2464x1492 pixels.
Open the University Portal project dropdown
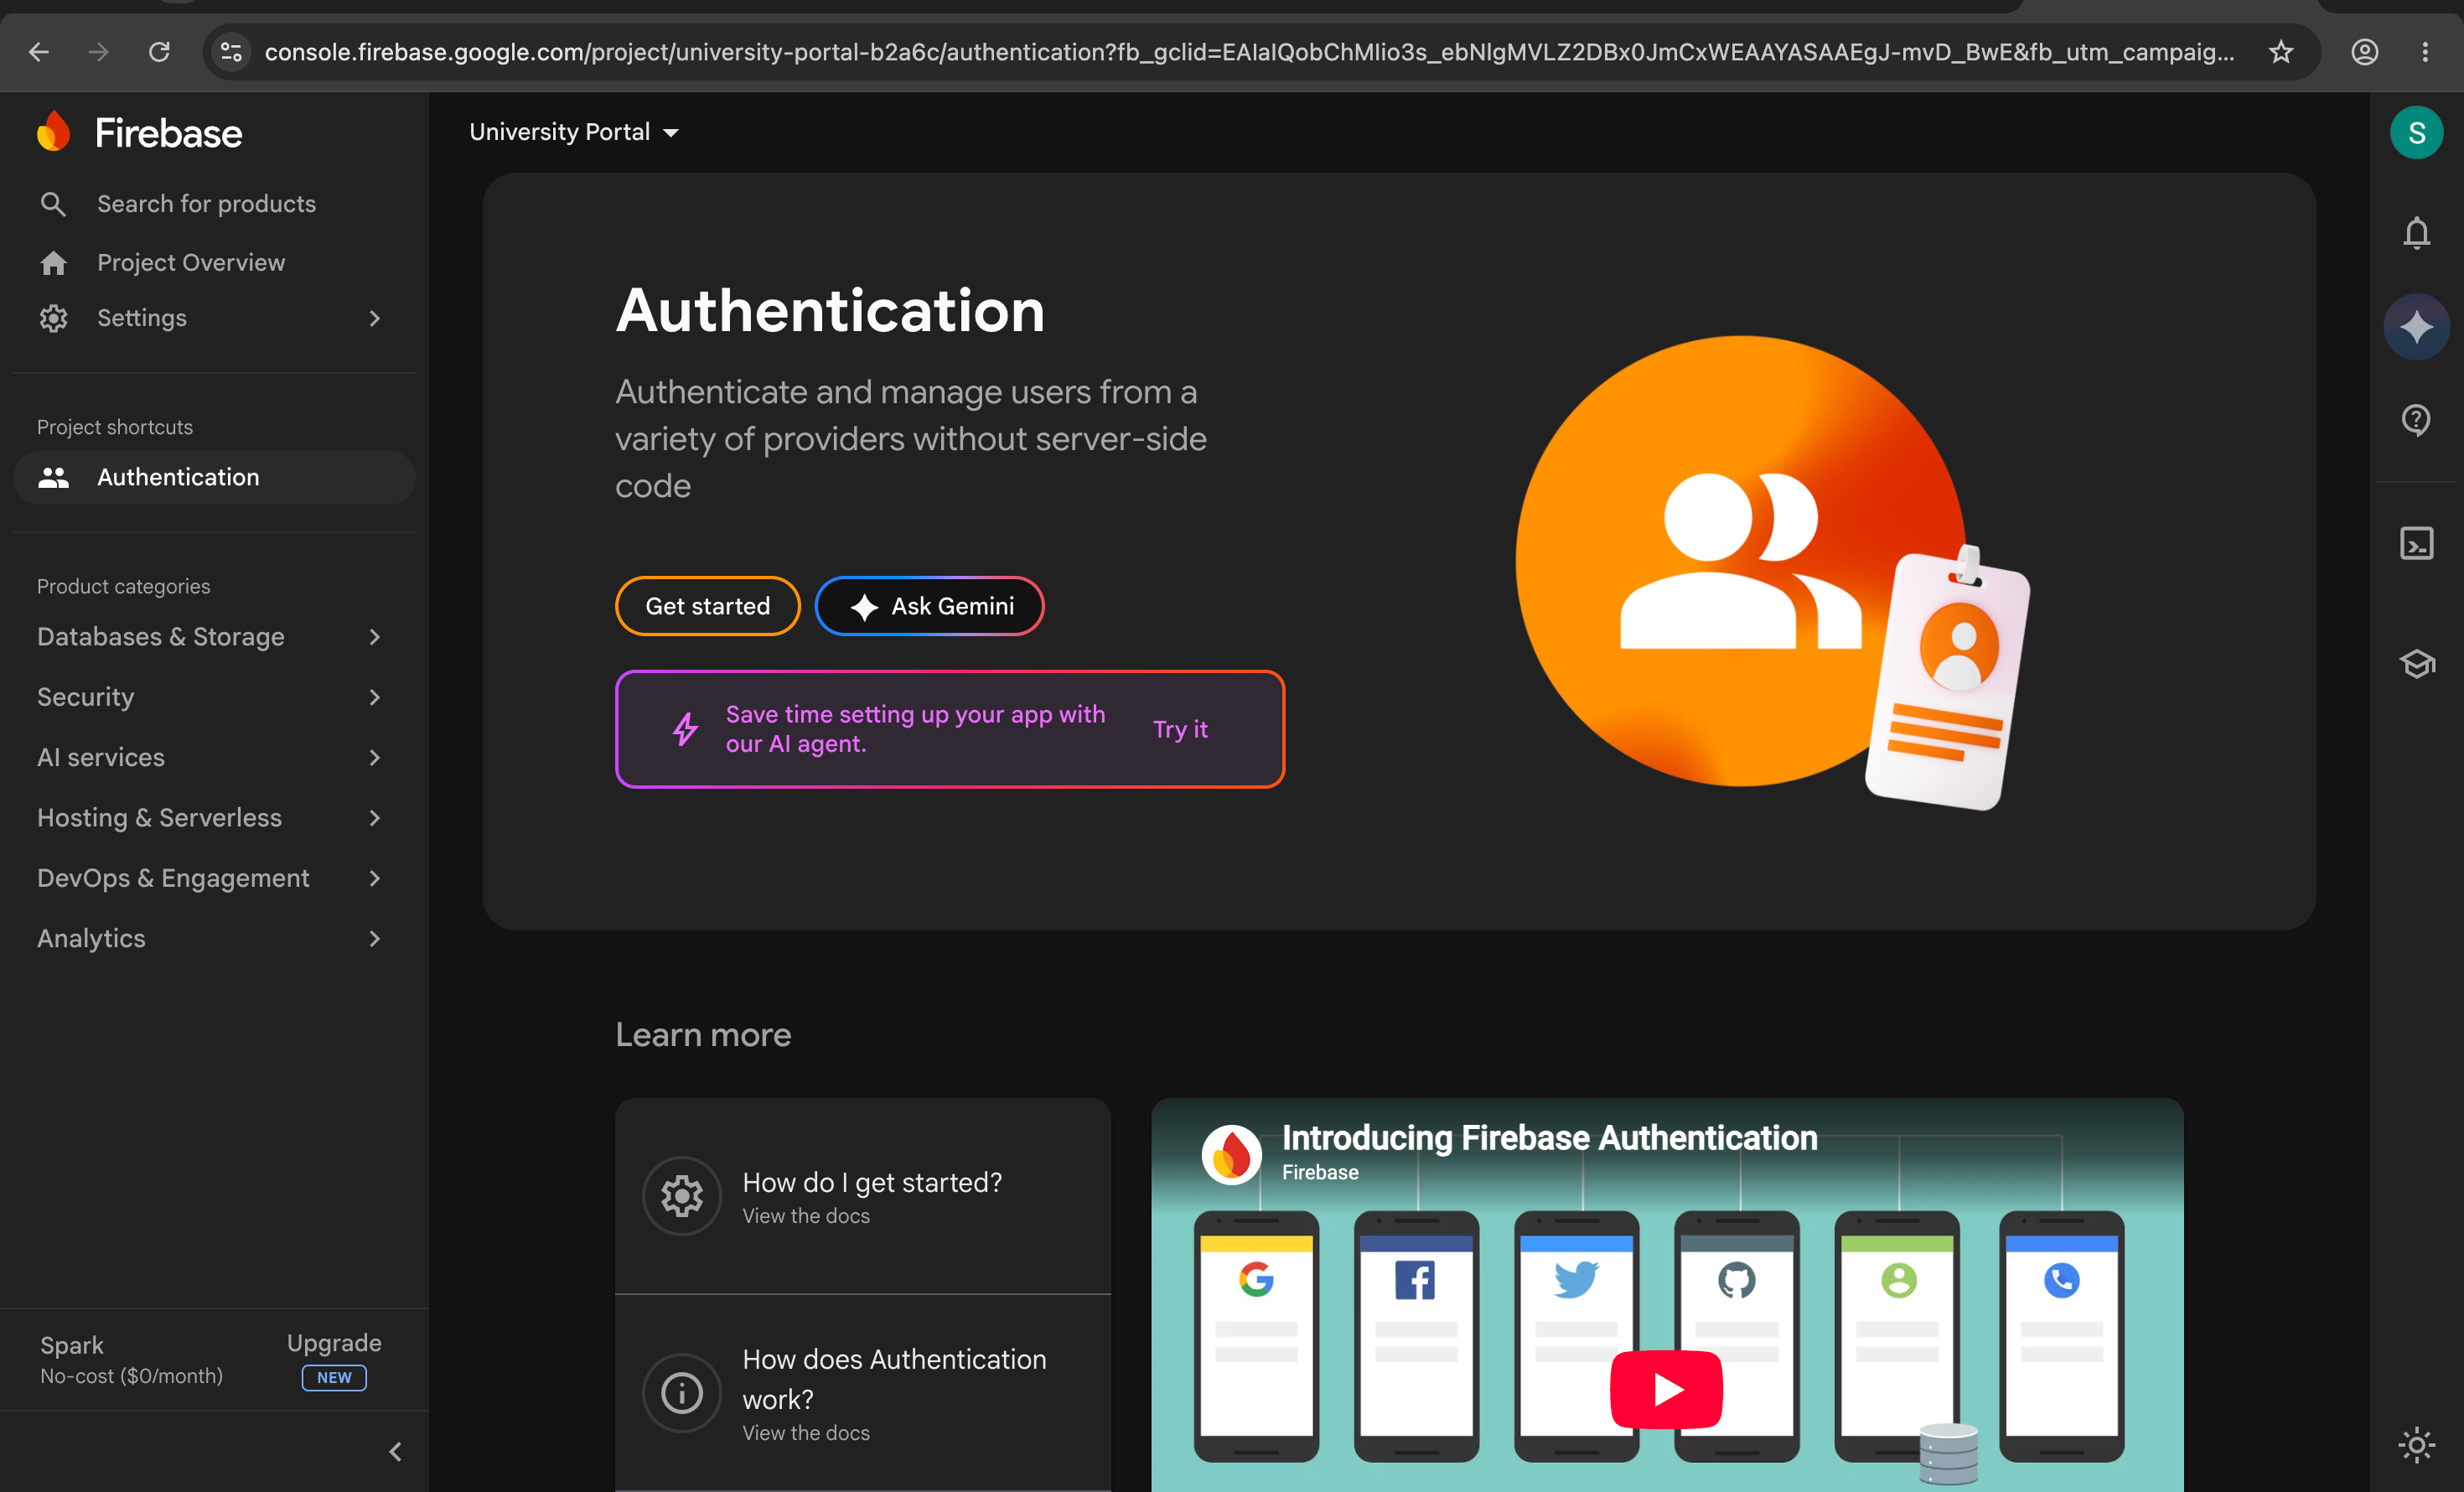pyautogui.click(x=574, y=132)
